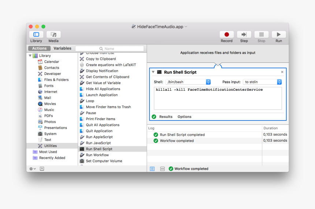
Task: Click the Duration column header
Action: pos(275,128)
